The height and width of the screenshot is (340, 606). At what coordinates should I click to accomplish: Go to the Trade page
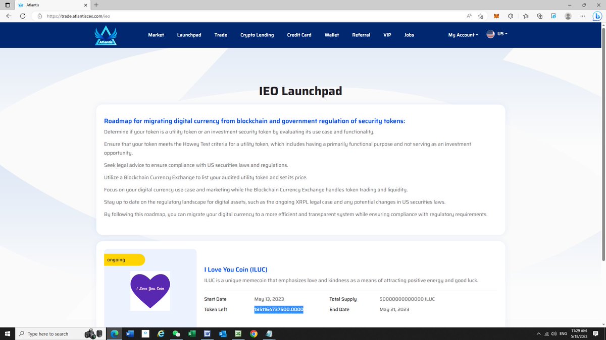click(221, 35)
